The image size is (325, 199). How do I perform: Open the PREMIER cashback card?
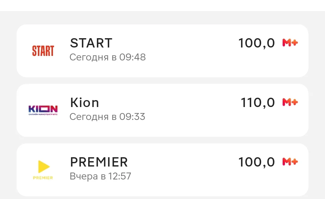point(162,170)
